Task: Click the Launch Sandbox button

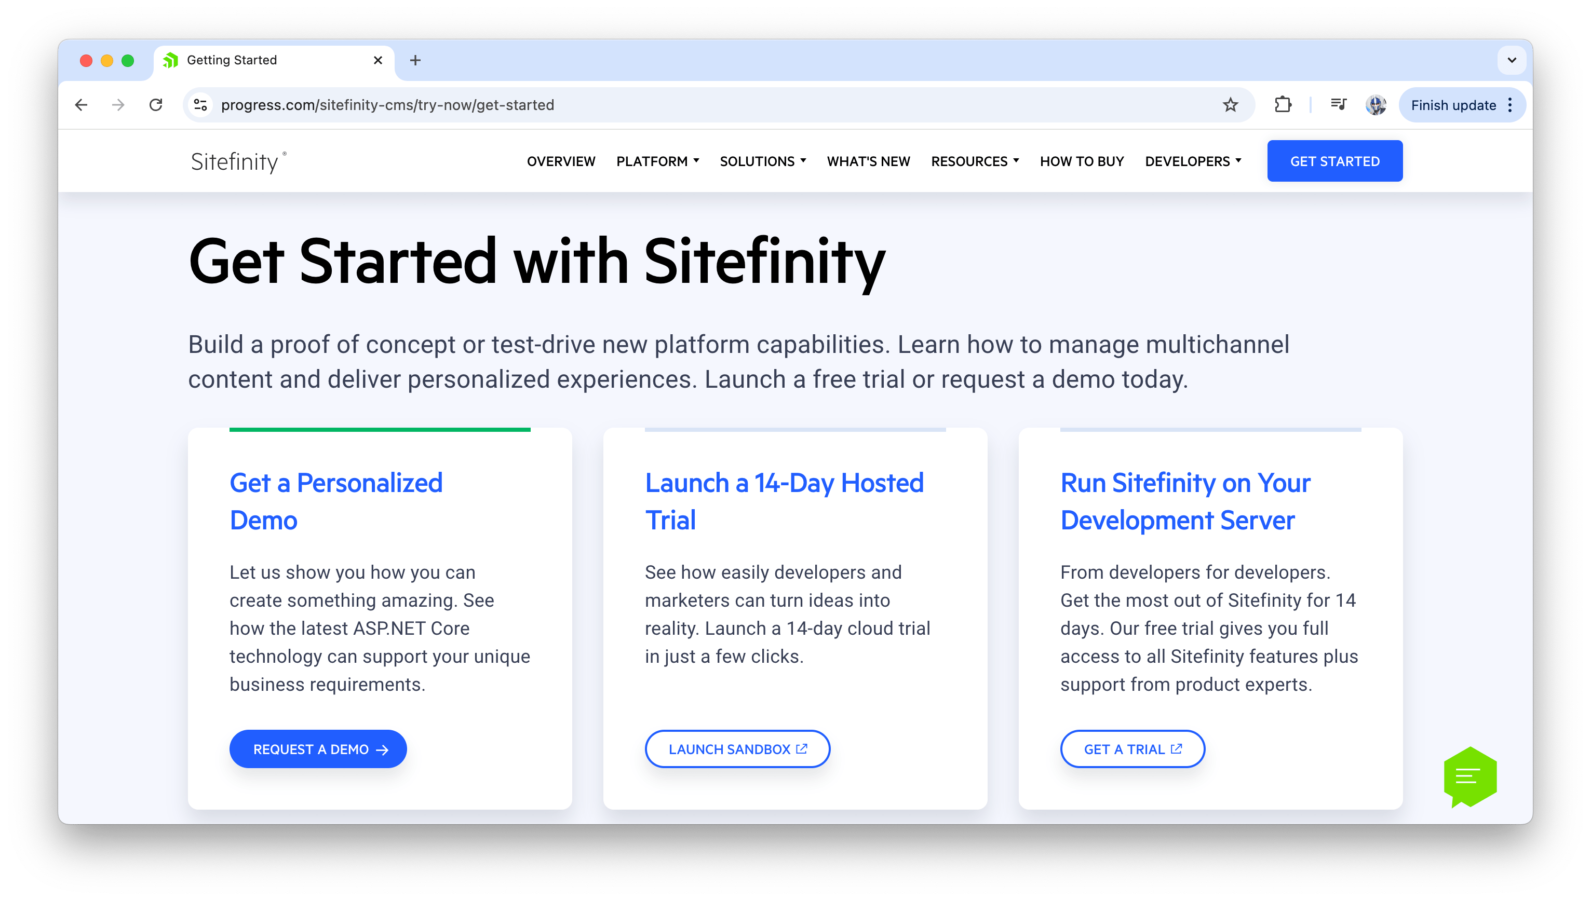Action: click(x=737, y=749)
